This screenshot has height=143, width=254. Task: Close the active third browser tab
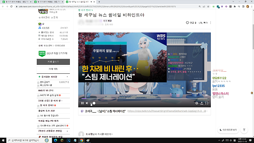click(x=94, y=2)
